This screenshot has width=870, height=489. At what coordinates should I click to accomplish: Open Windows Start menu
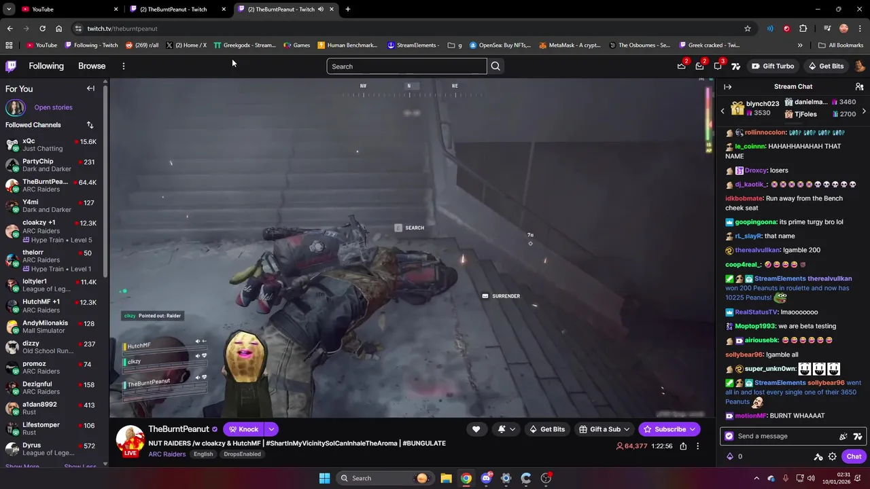(x=324, y=478)
